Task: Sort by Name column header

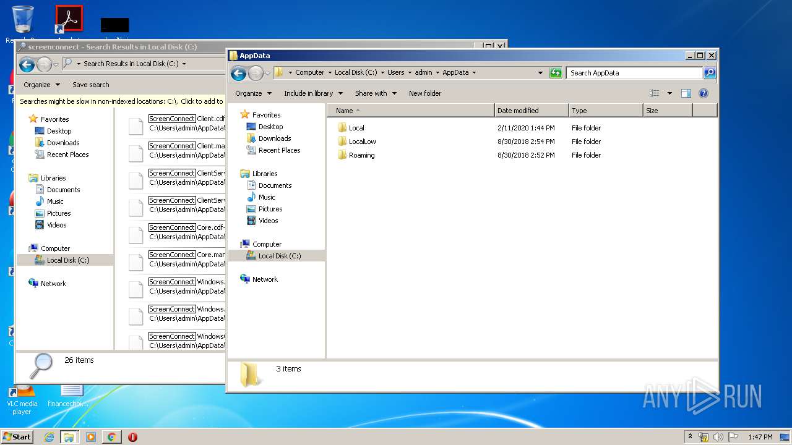Action: (x=411, y=111)
